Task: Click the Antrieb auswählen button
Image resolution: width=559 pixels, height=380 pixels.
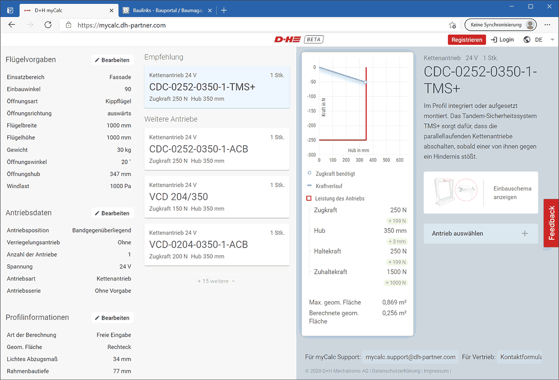Action: pyautogui.click(x=481, y=233)
